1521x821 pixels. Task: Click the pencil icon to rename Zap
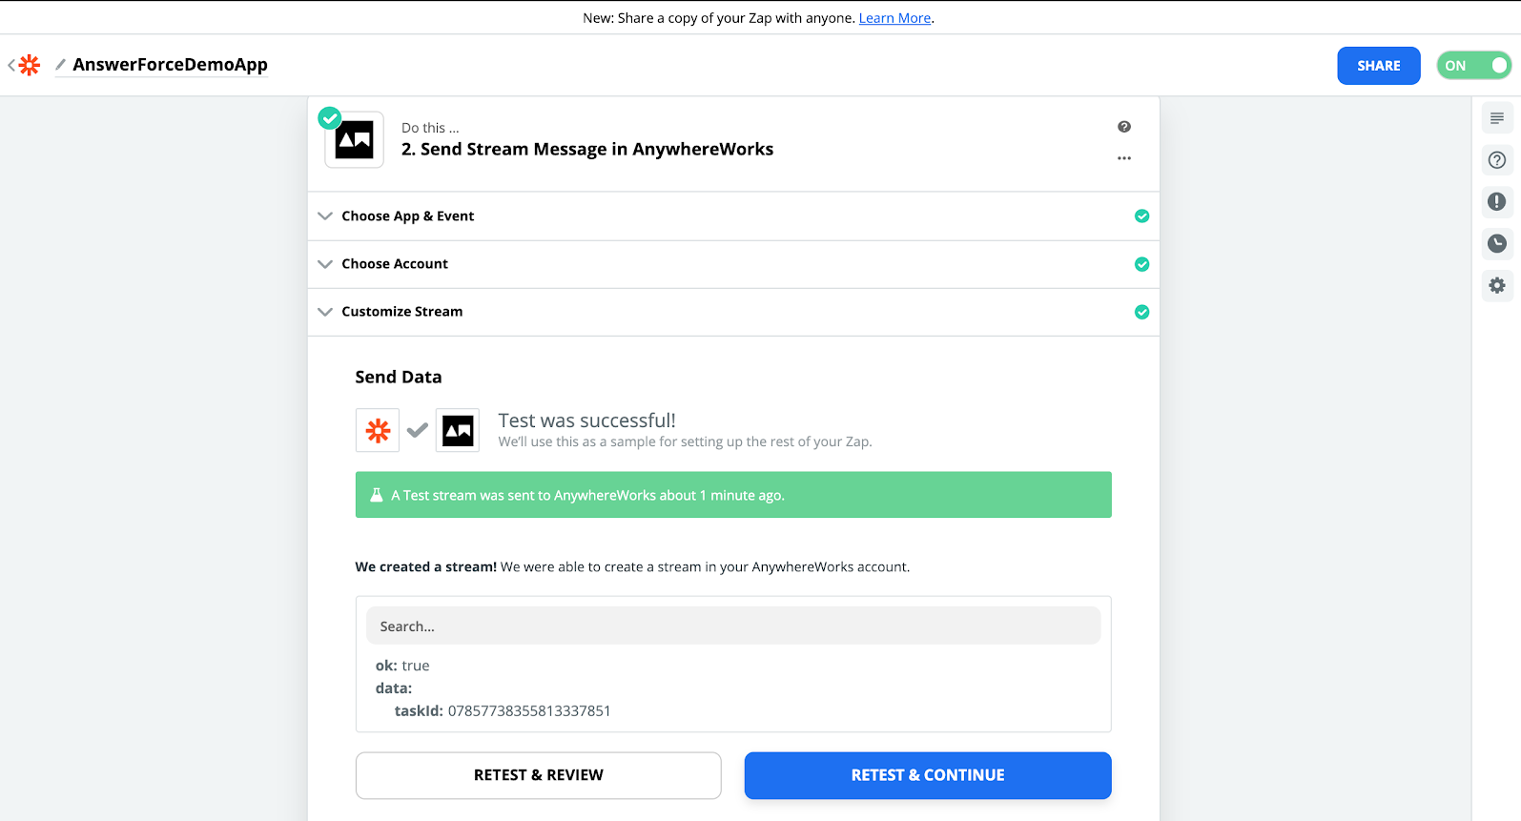tap(60, 65)
